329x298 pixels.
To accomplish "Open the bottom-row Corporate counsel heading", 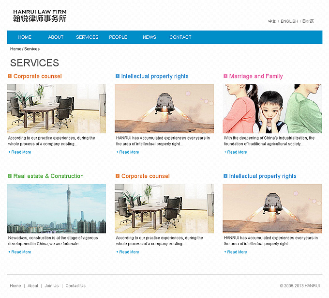I will point(146,176).
